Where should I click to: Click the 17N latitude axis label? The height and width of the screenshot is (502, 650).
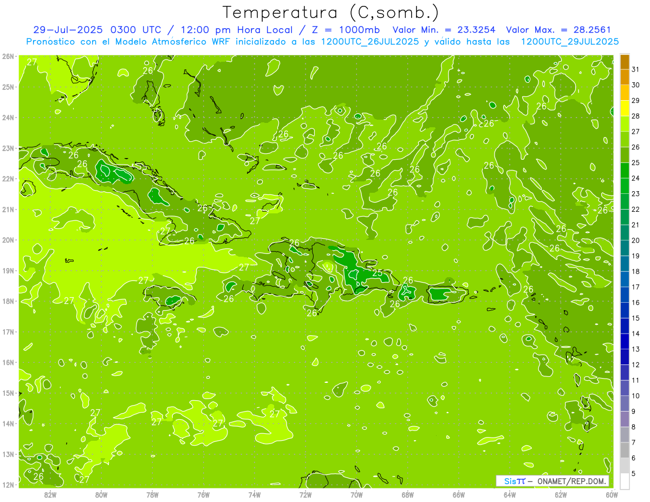[x=8, y=332]
